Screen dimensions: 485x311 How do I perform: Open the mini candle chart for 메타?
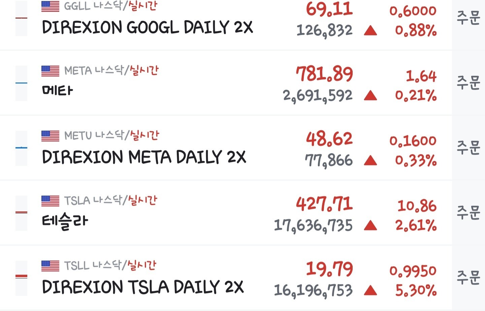pos(22,83)
